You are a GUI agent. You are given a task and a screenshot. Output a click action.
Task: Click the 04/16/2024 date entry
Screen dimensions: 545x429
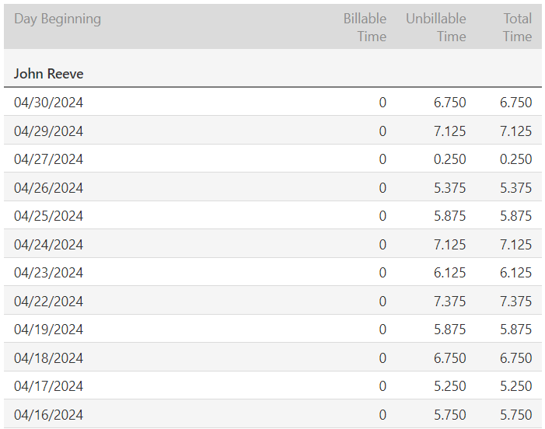point(48,414)
